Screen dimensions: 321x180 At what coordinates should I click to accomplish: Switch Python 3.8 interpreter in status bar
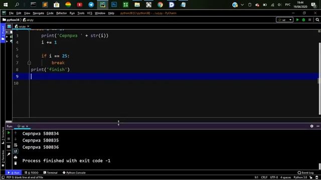click(x=300, y=177)
